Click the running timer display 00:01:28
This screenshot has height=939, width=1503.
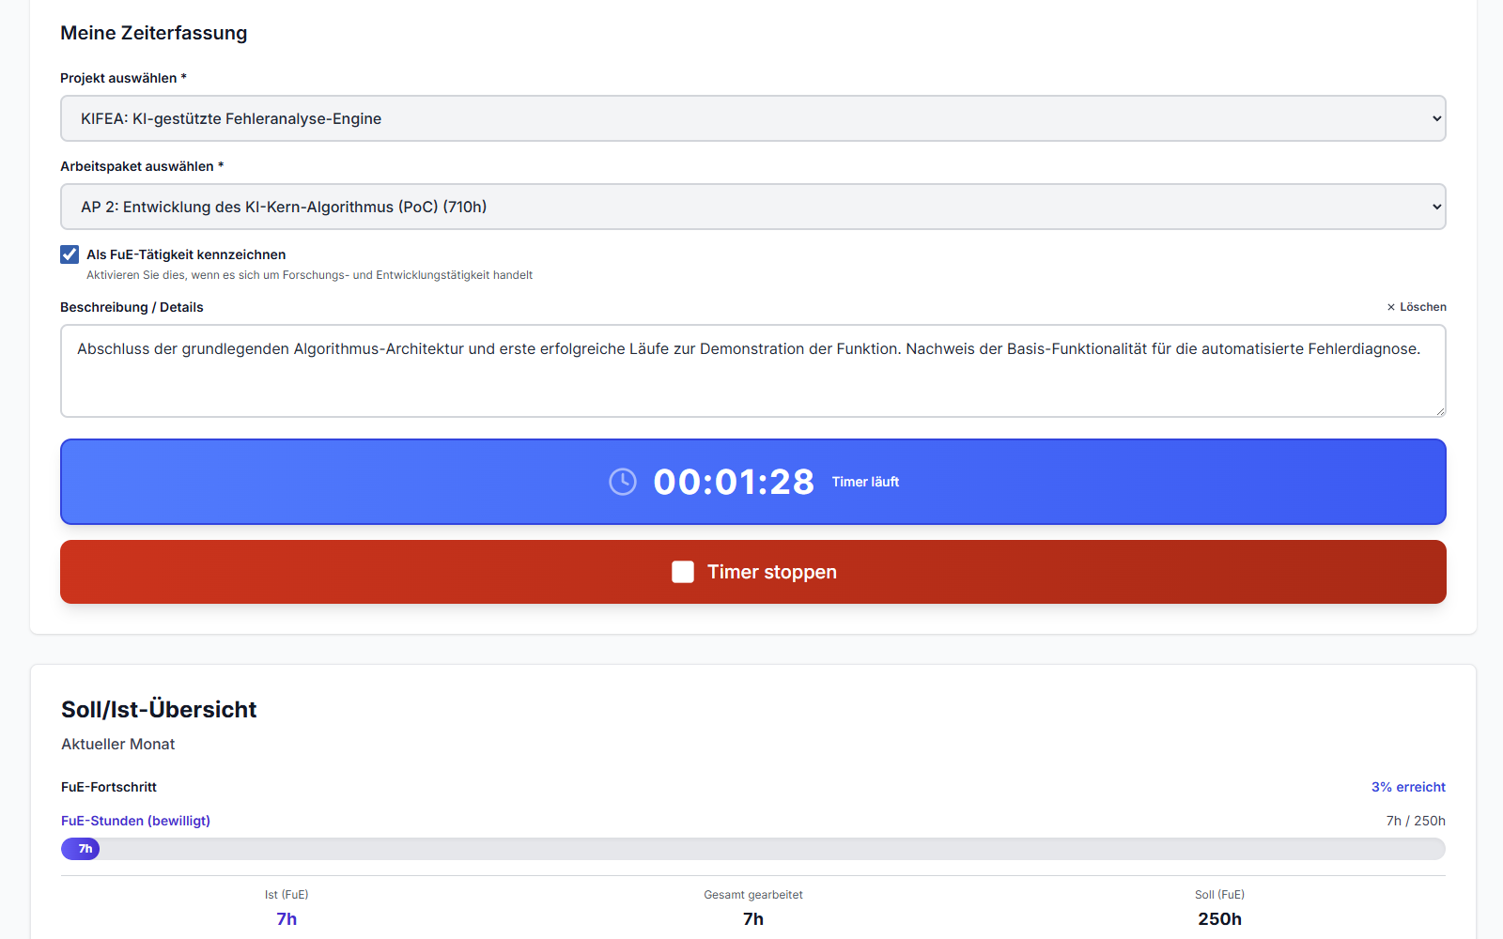click(x=734, y=481)
